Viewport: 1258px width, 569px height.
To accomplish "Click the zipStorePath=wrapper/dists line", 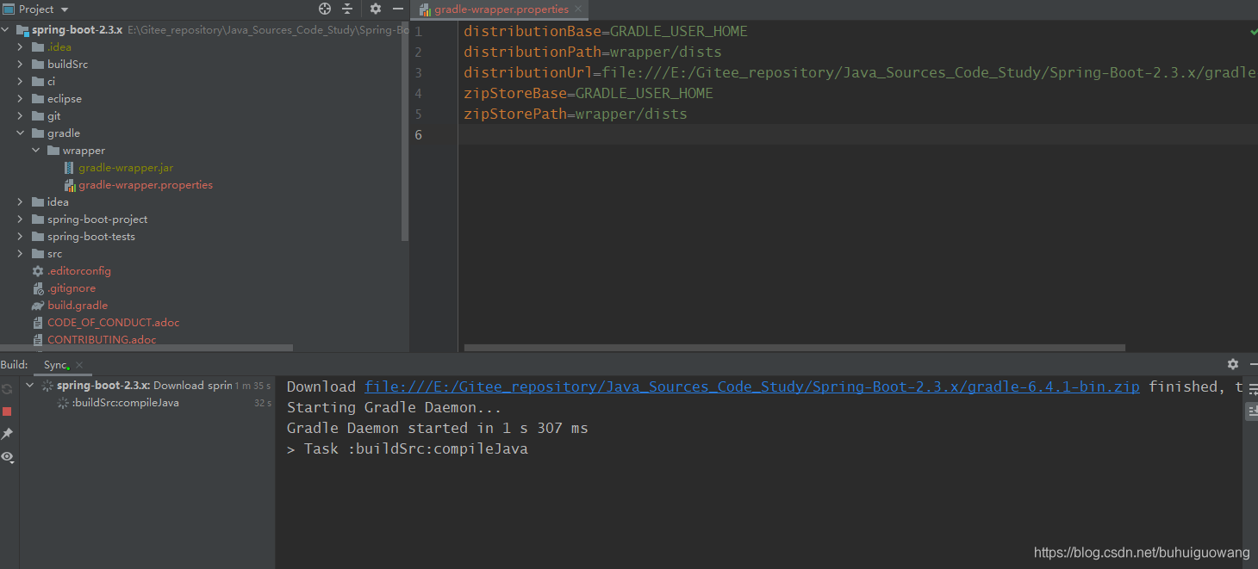I will [x=576, y=114].
